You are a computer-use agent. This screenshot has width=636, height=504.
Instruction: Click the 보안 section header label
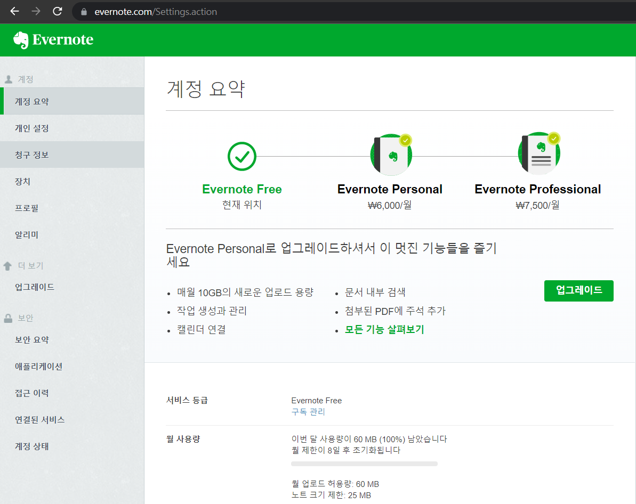pos(26,318)
